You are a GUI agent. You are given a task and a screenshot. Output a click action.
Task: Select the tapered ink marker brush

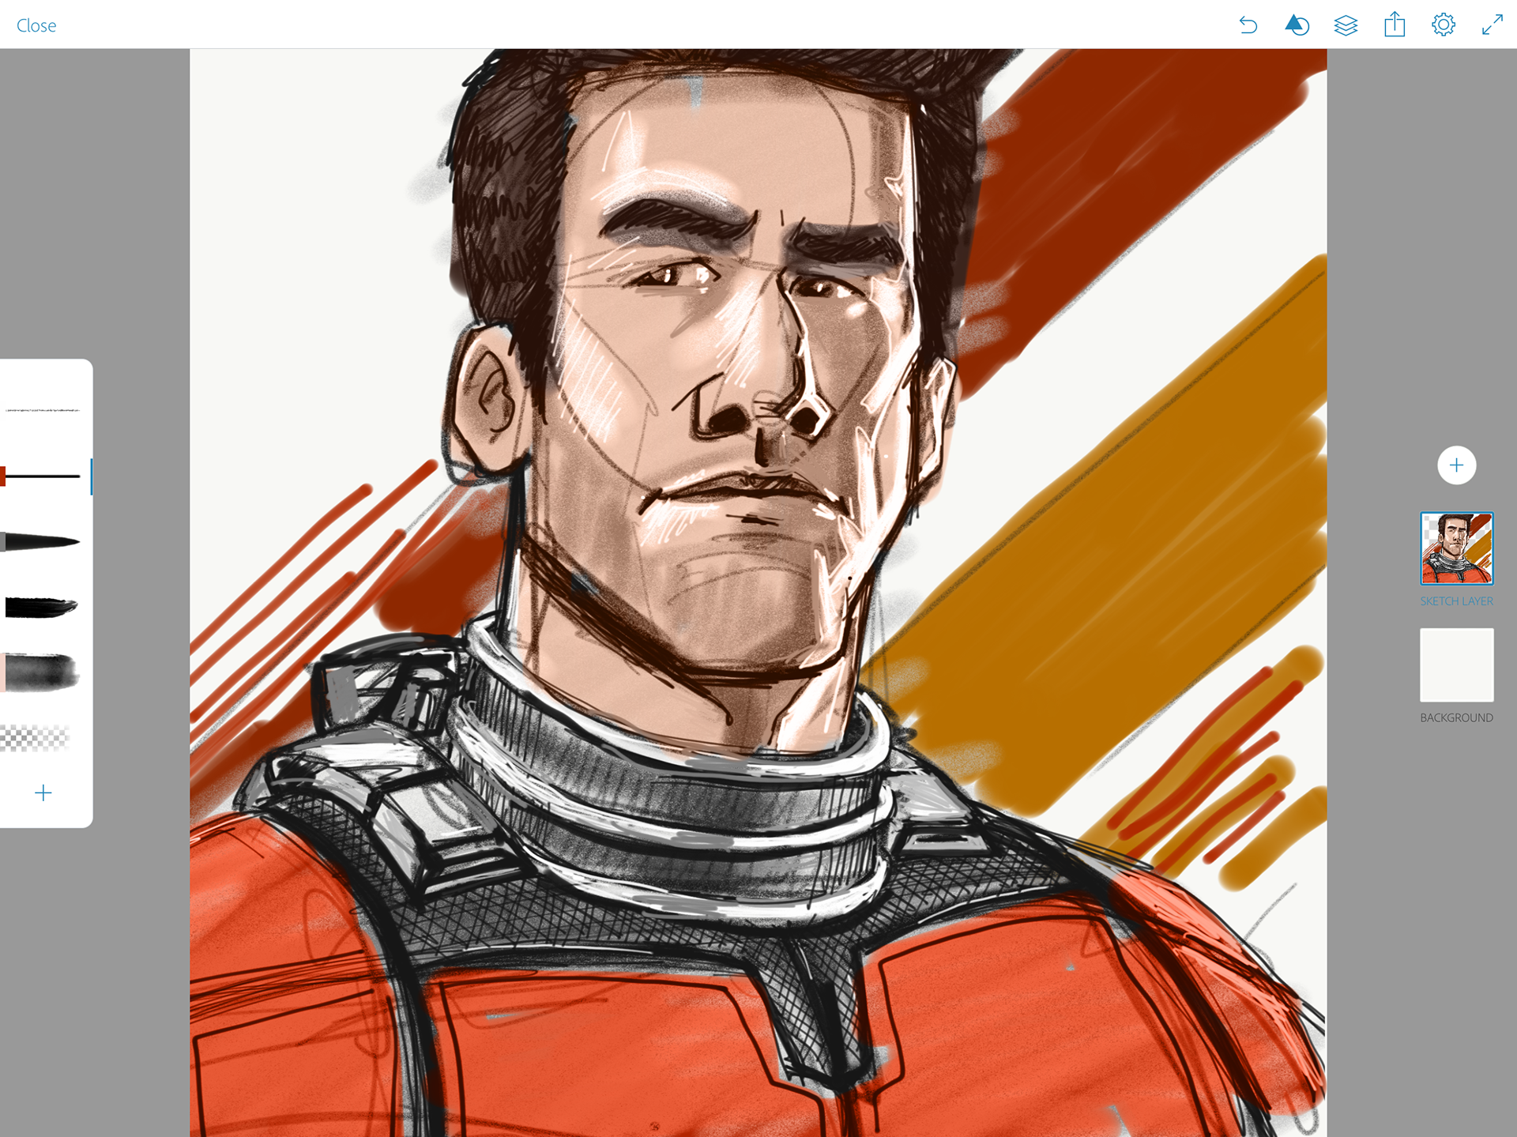[x=43, y=542]
